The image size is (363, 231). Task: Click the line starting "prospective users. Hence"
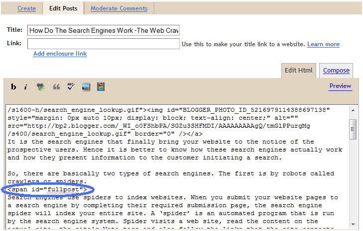175,150
